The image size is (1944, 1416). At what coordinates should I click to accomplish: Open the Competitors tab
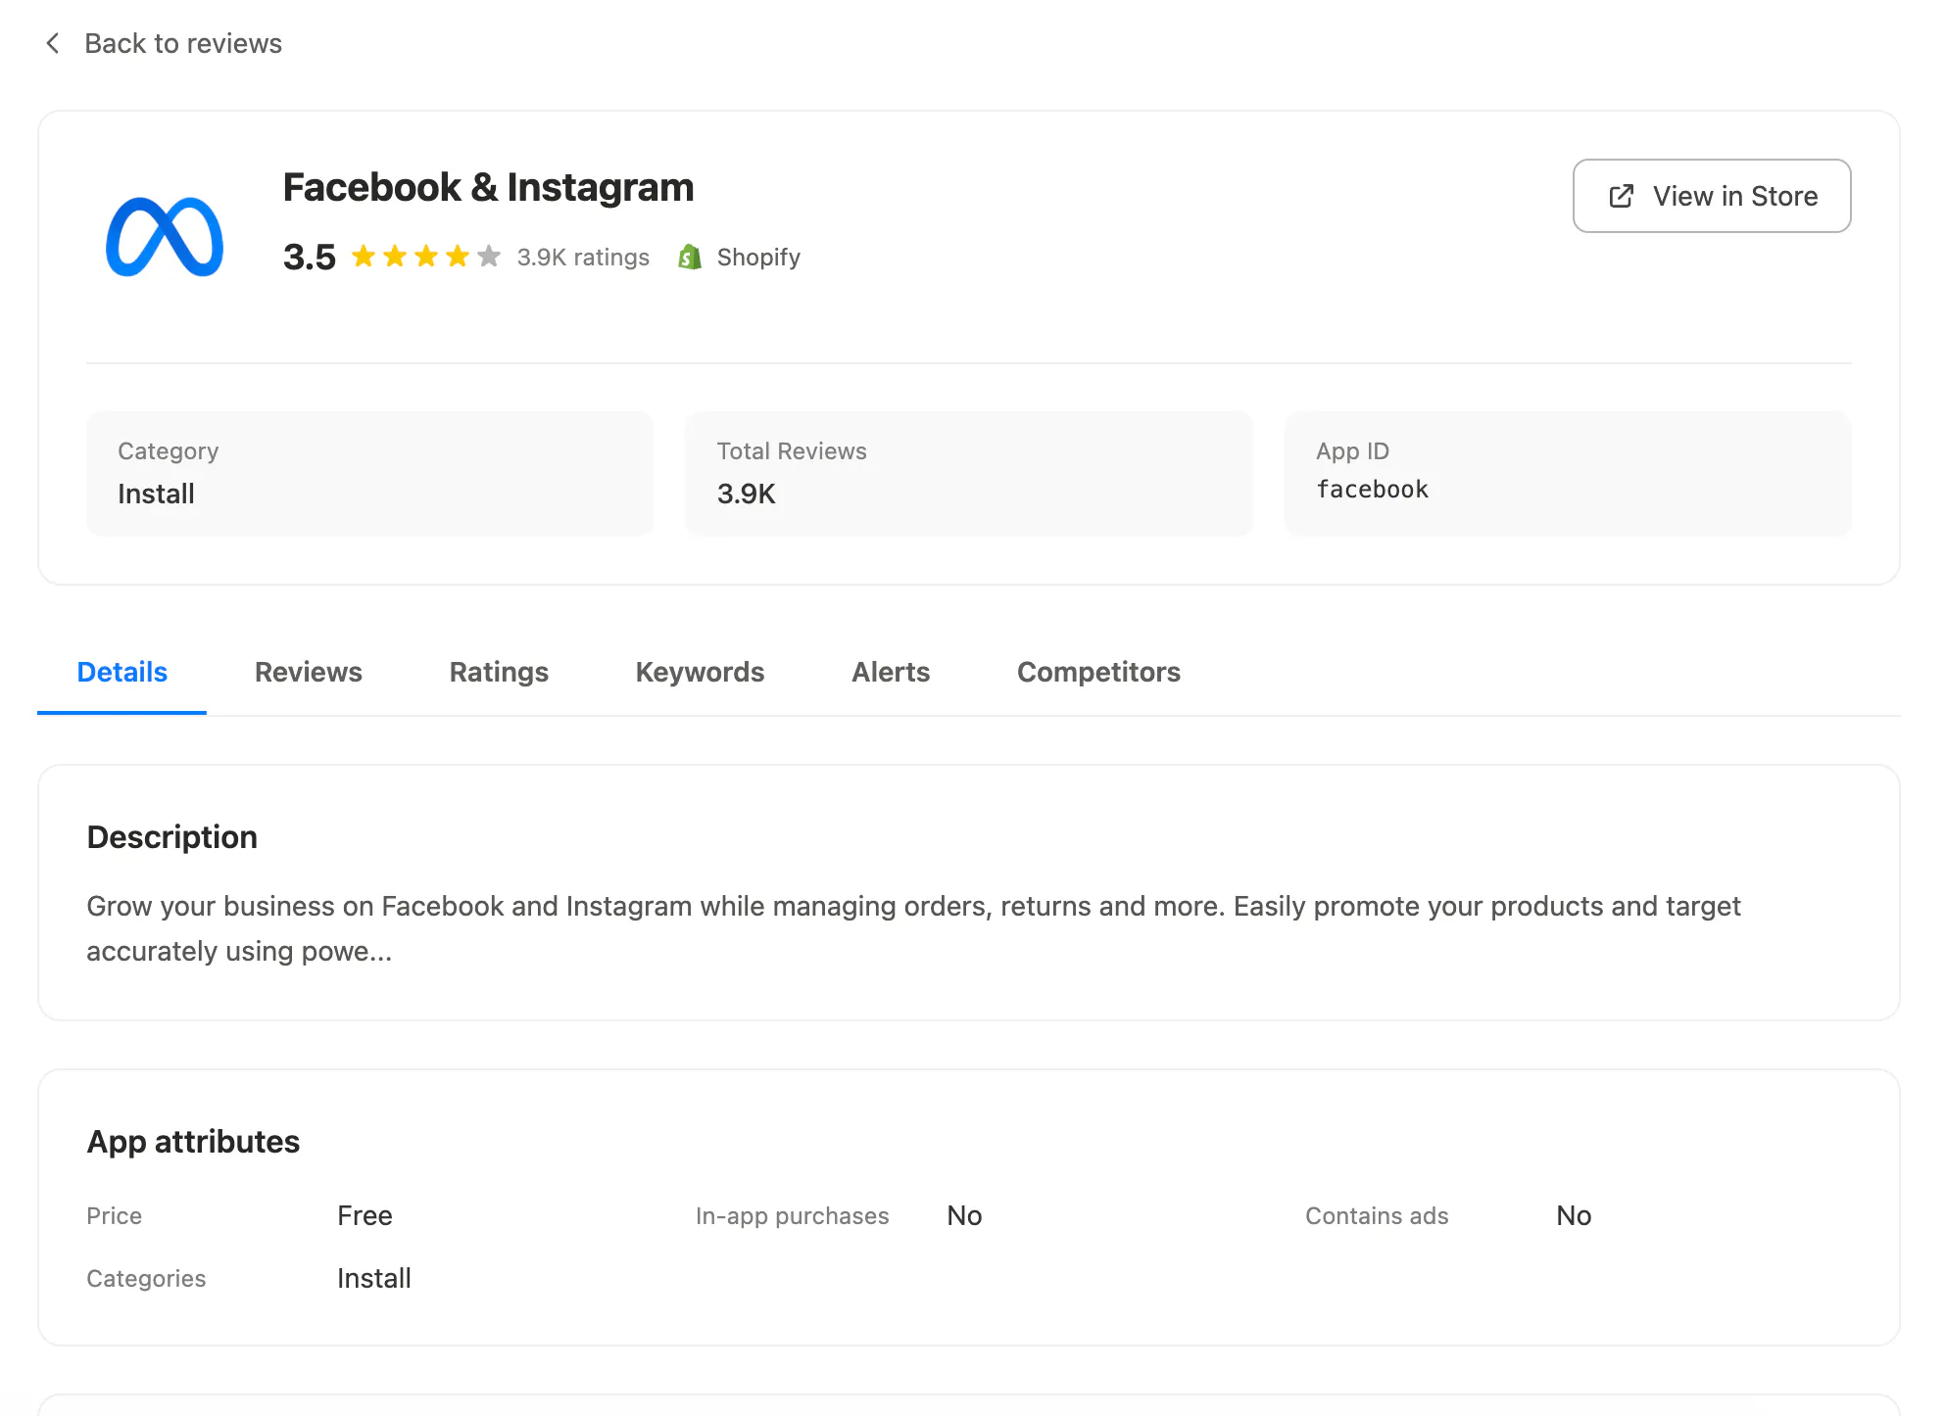[1098, 672]
